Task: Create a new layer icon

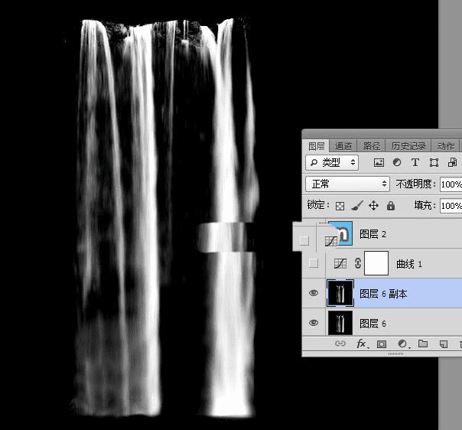Action: [x=444, y=344]
